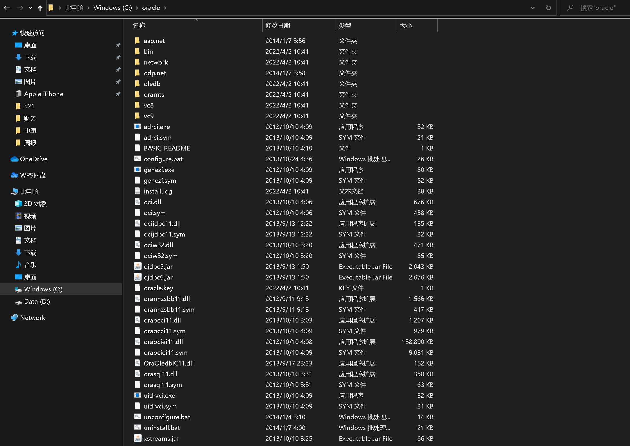Click Windows (C:) in the breadcrumb path
630x446 pixels.
click(112, 8)
